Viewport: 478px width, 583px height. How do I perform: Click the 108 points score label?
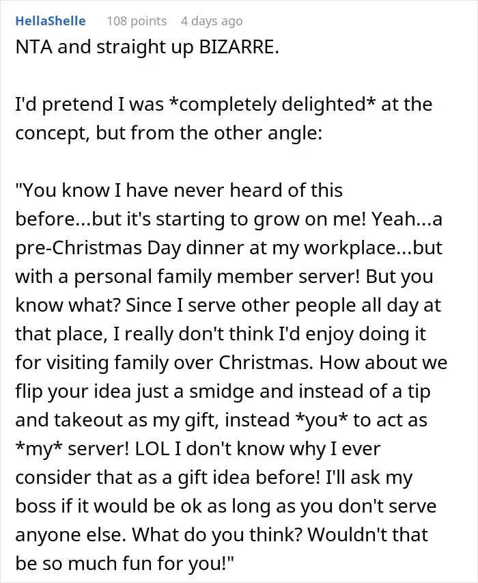(x=137, y=21)
